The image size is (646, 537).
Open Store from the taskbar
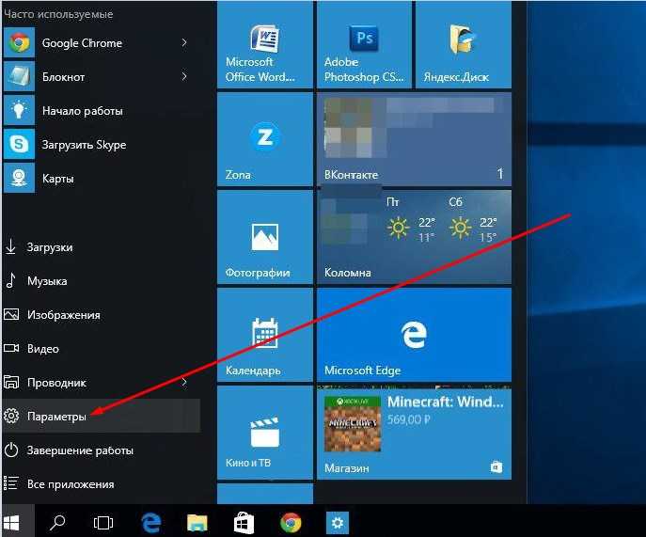[x=244, y=523]
